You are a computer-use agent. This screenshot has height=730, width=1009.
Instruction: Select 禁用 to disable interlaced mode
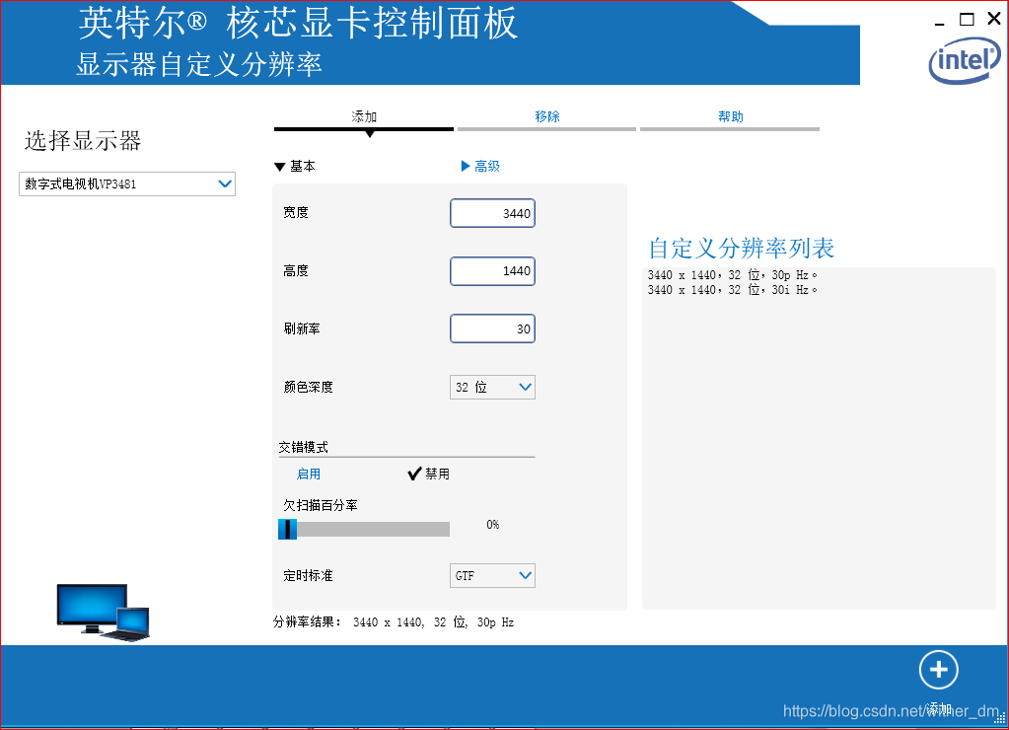click(x=429, y=474)
